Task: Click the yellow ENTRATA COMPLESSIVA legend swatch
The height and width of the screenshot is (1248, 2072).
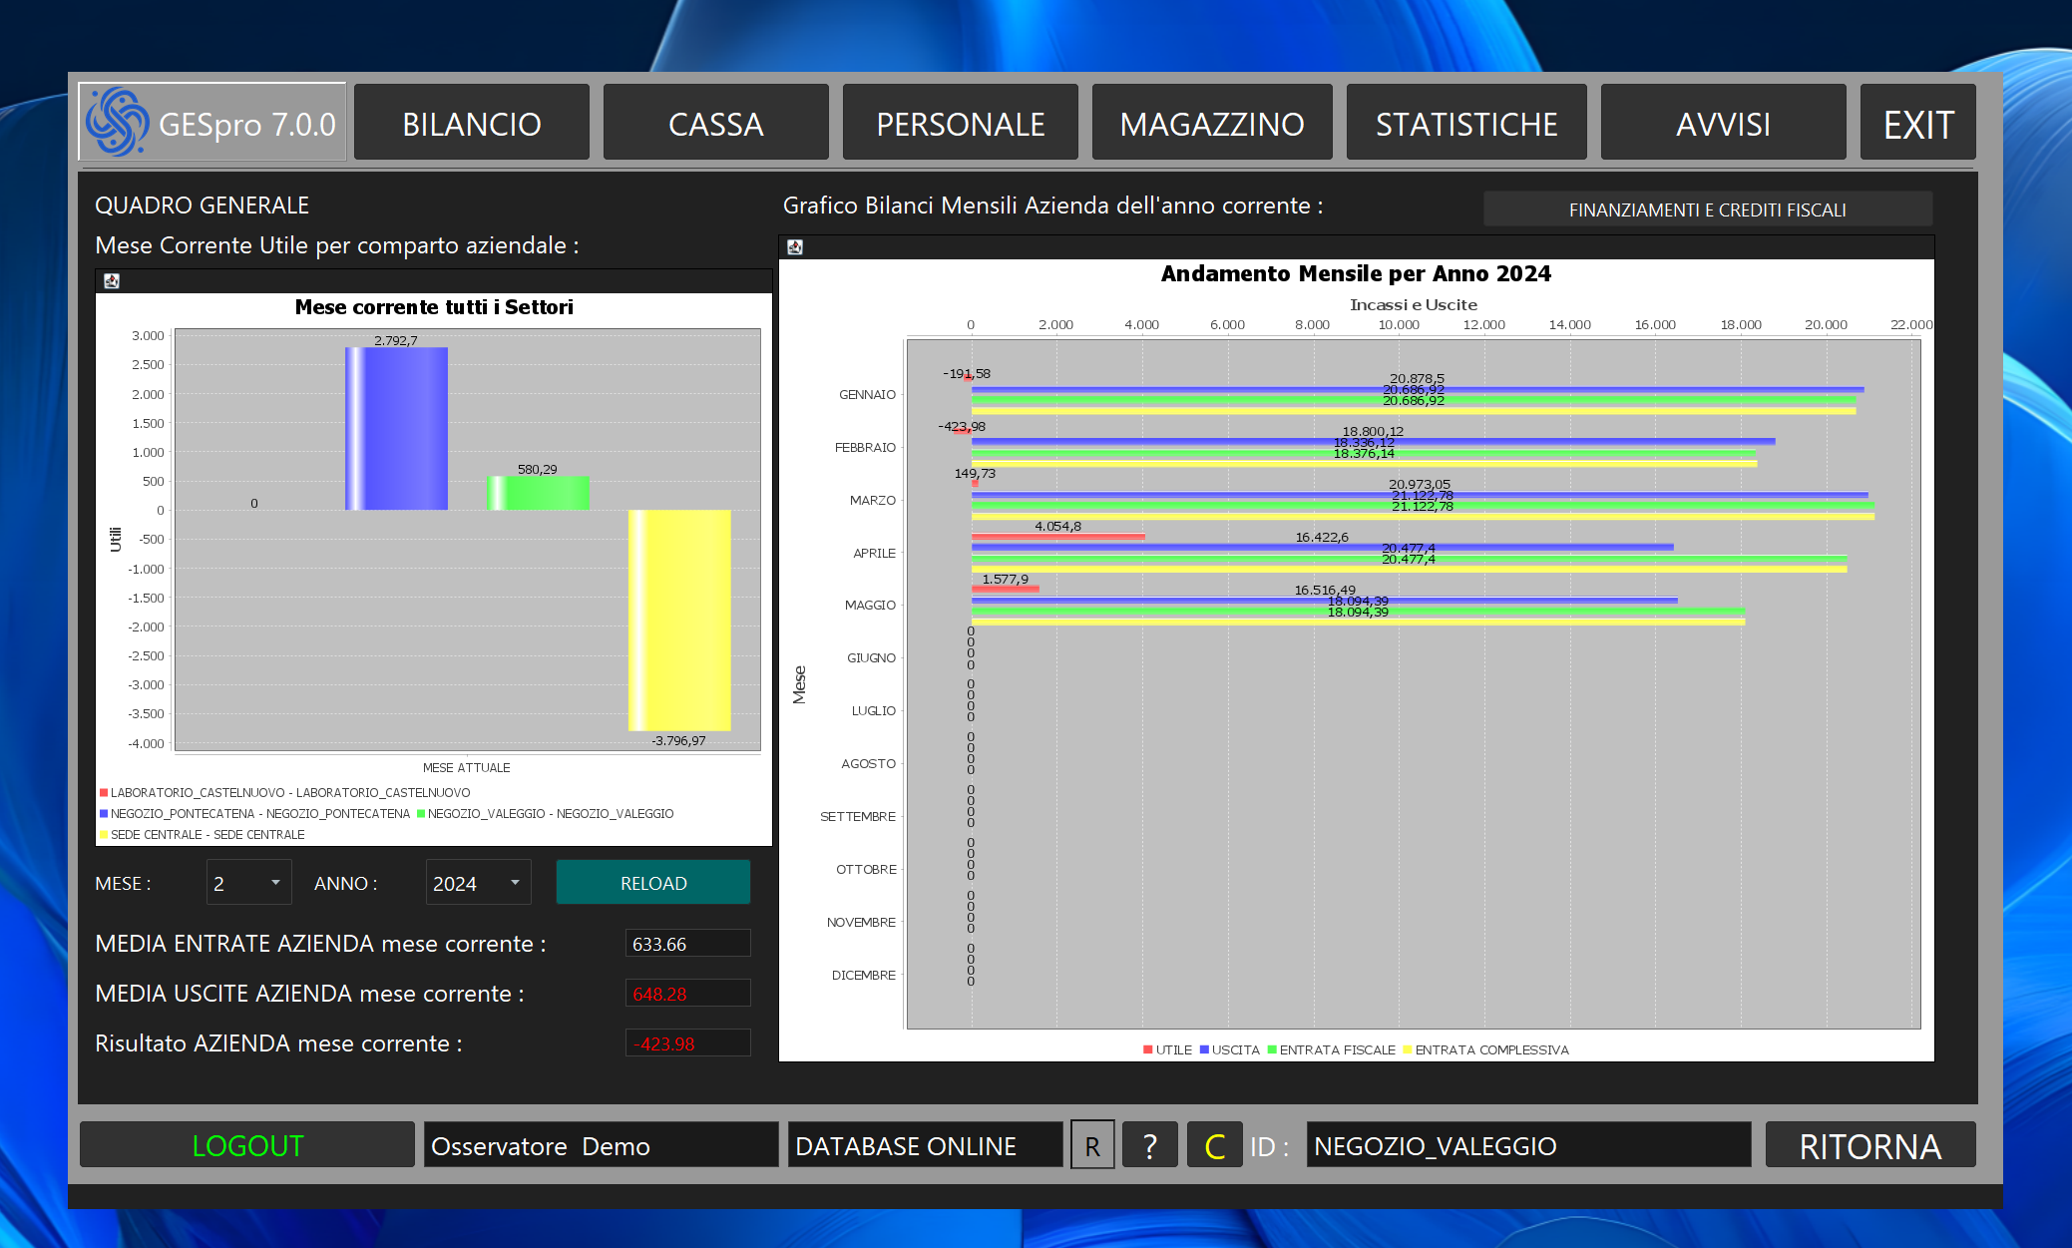Action: point(1408,1049)
